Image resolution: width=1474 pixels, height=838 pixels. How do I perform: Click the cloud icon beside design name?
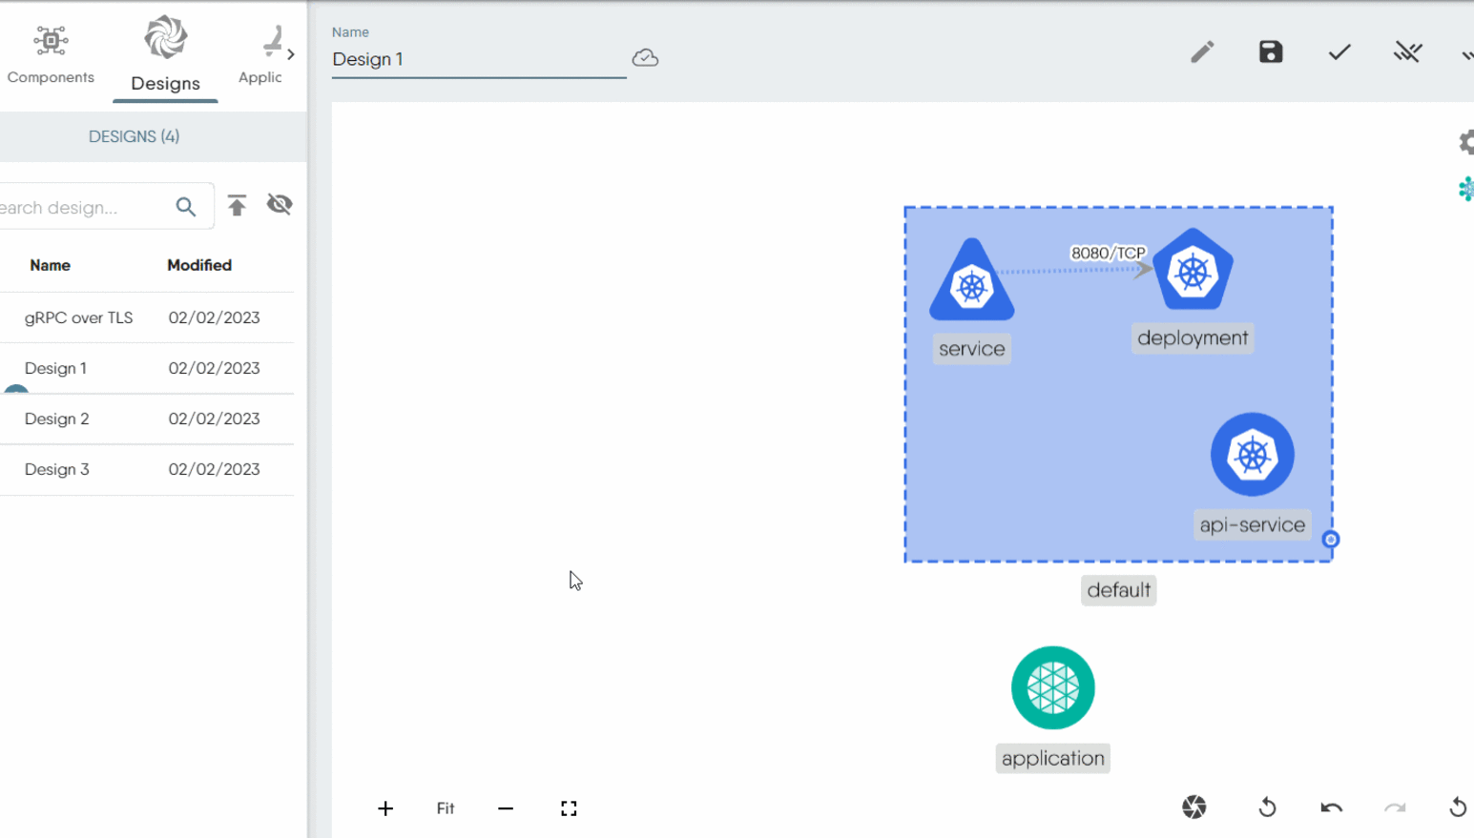click(645, 58)
